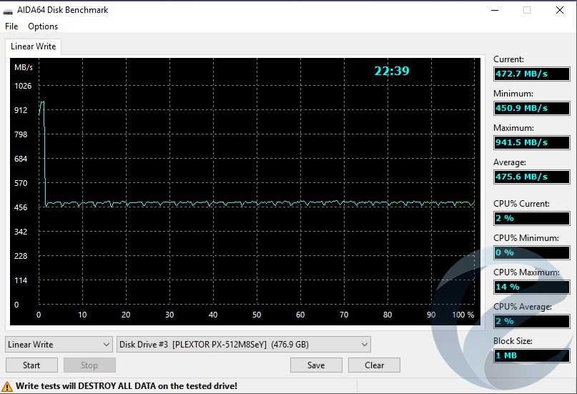The height and width of the screenshot is (394, 577).
Task: Click the Average 475.6 MB/s value box
Action: (531, 177)
